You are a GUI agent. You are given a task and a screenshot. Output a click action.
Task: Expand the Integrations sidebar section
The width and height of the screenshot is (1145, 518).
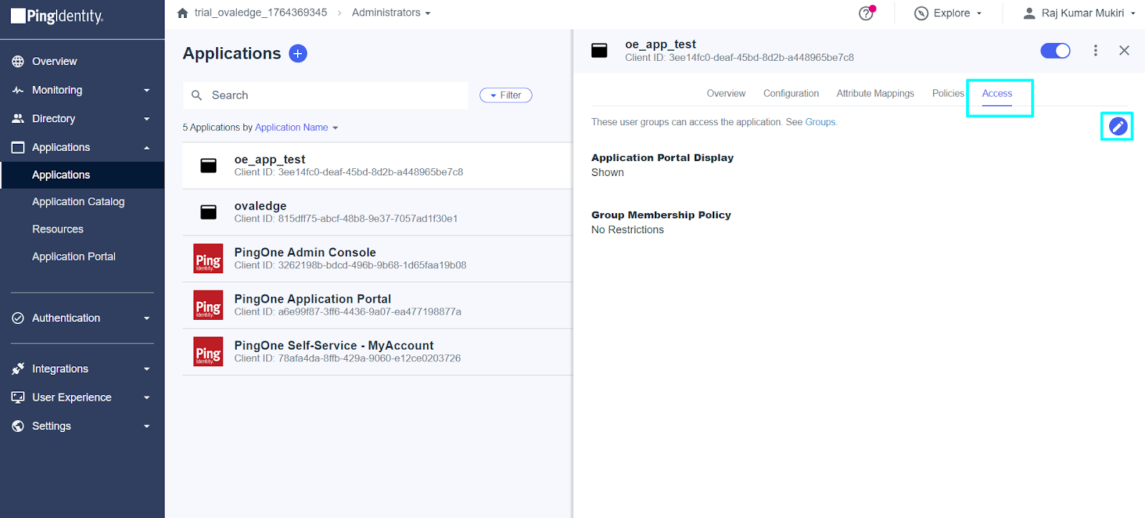coord(147,369)
